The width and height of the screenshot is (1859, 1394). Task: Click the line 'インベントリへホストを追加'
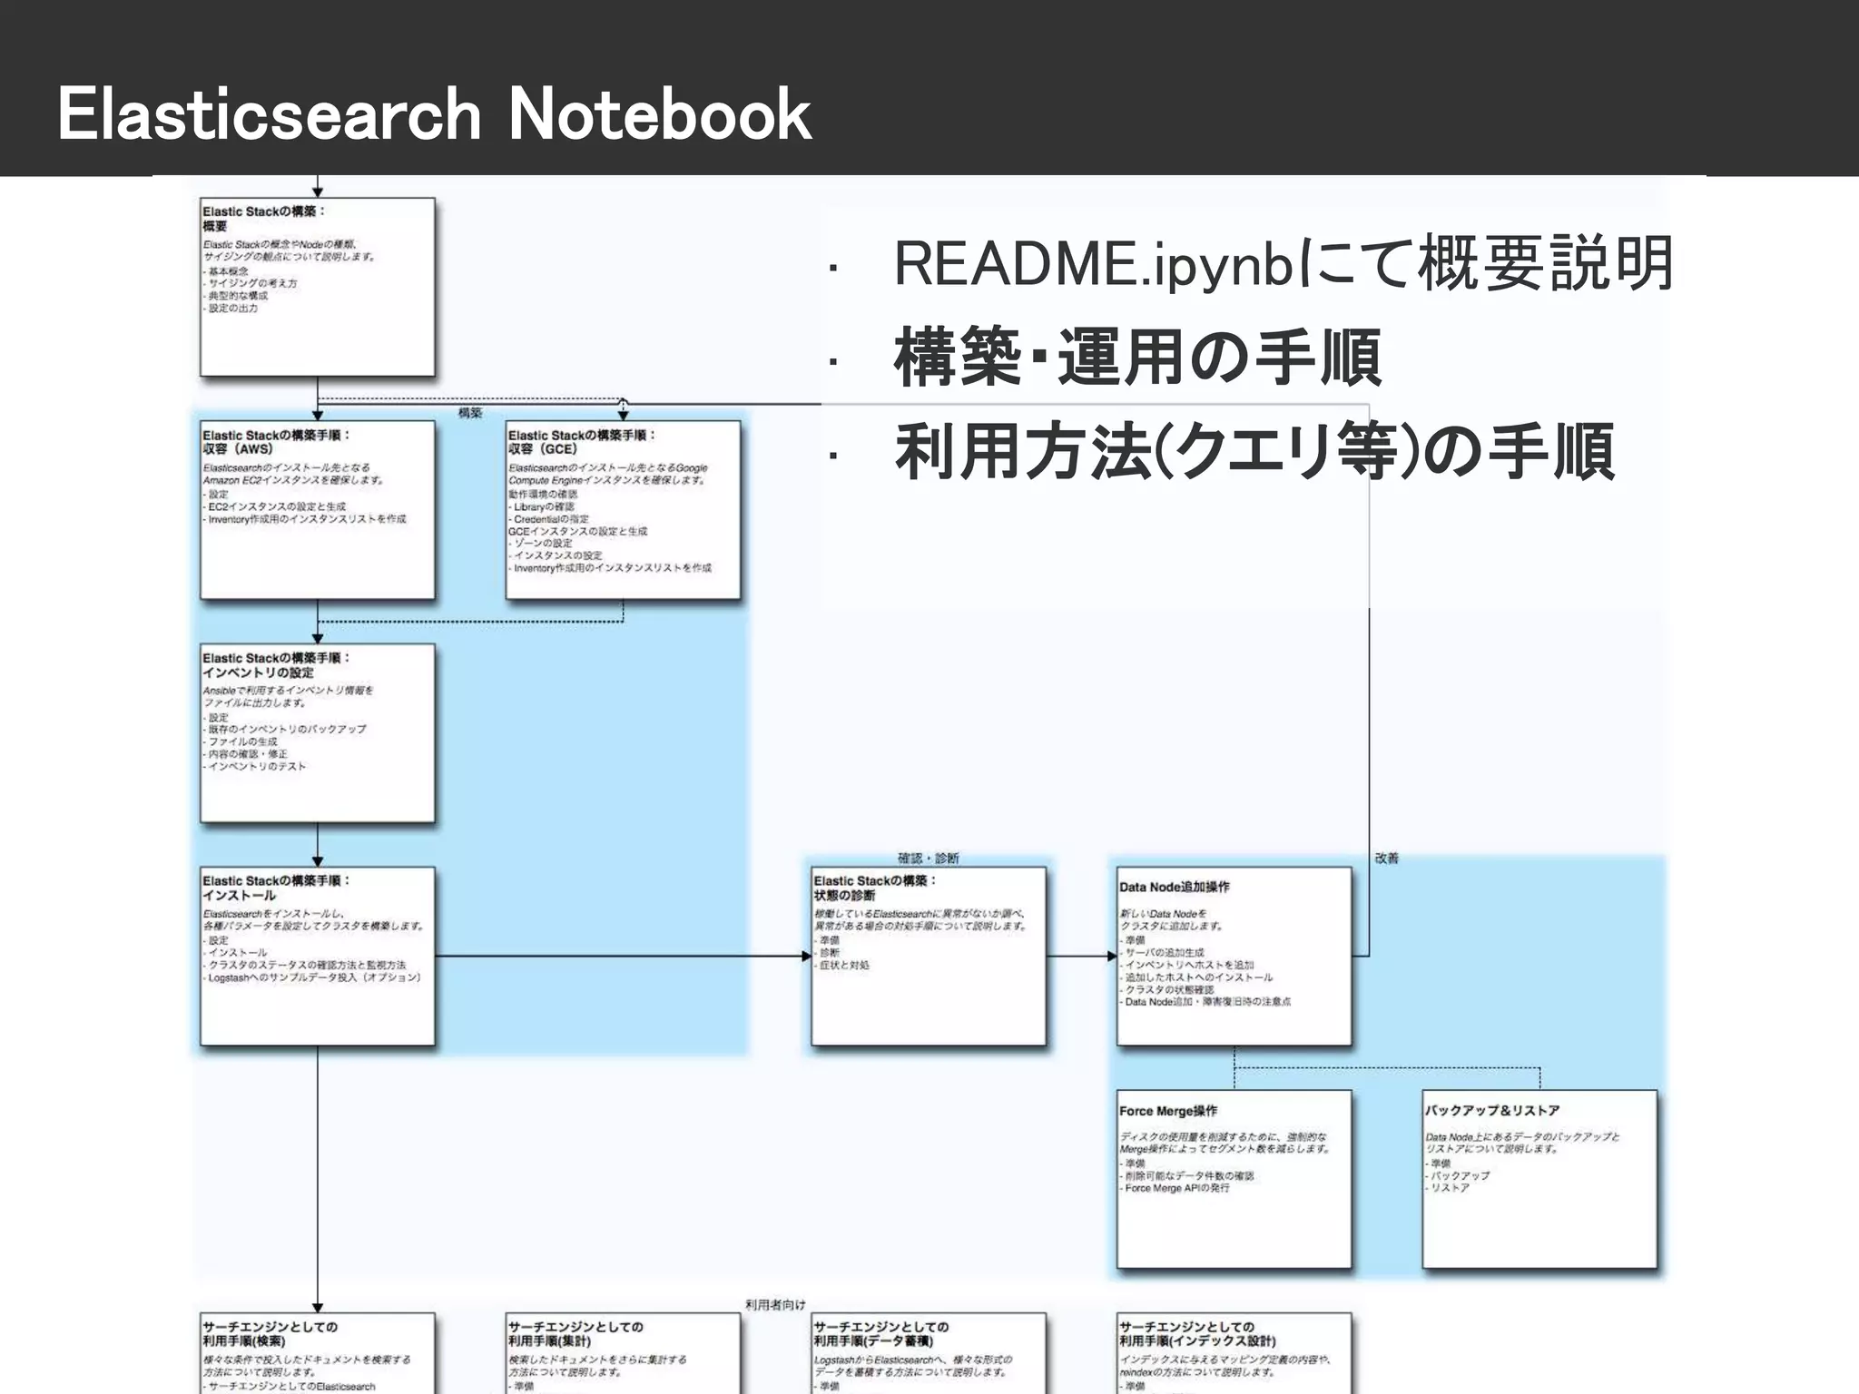click(1187, 965)
